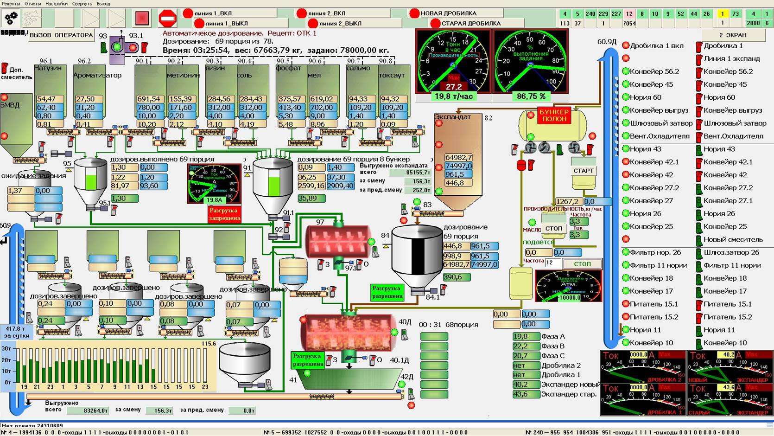Toggle the Конвейер 18 green rocker switch

[x=699, y=278]
